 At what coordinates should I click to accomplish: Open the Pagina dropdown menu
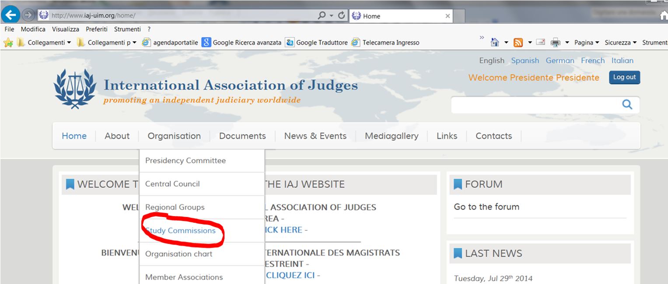(587, 42)
